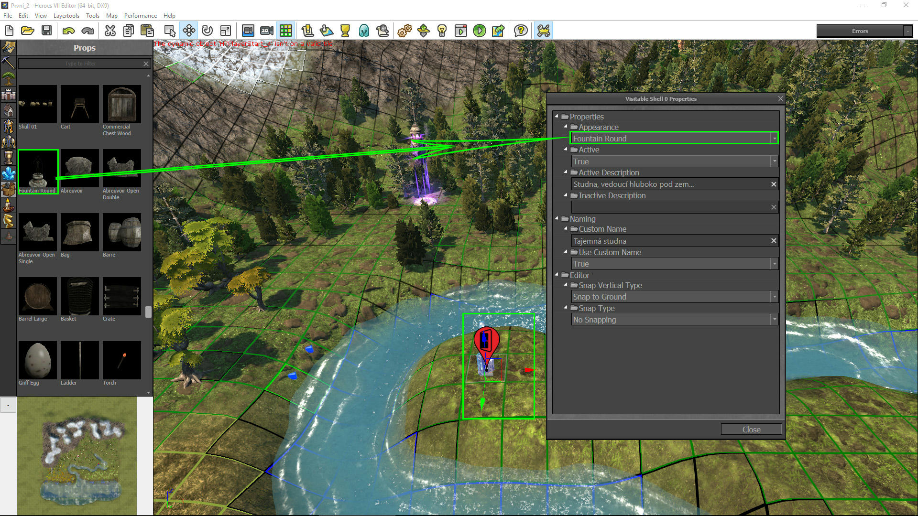Open the View menu
This screenshot has height=516, width=918.
pyautogui.click(x=41, y=16)
